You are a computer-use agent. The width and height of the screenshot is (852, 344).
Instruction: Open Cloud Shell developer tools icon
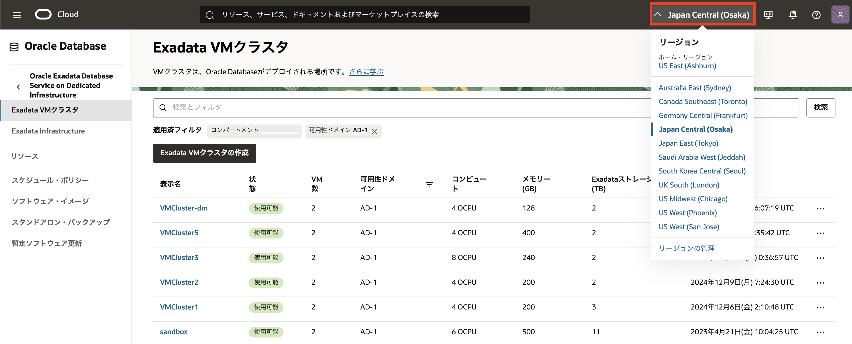tap(768, 15)
